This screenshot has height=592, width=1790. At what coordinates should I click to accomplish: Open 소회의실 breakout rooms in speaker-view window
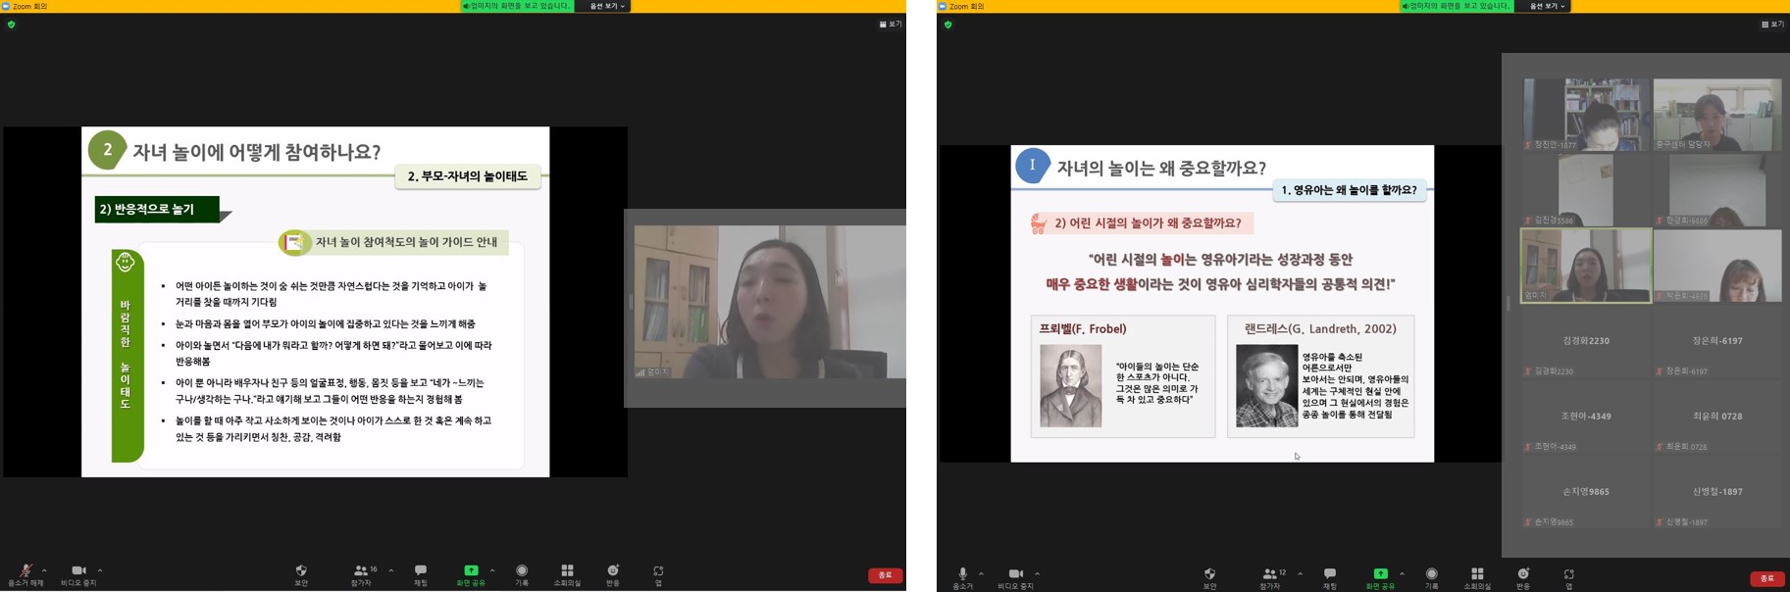click(567, 571)
